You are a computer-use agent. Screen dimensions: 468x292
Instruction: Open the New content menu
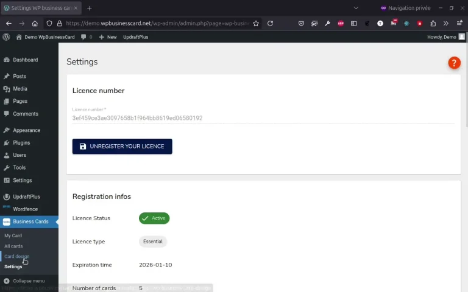pos(108,37)
